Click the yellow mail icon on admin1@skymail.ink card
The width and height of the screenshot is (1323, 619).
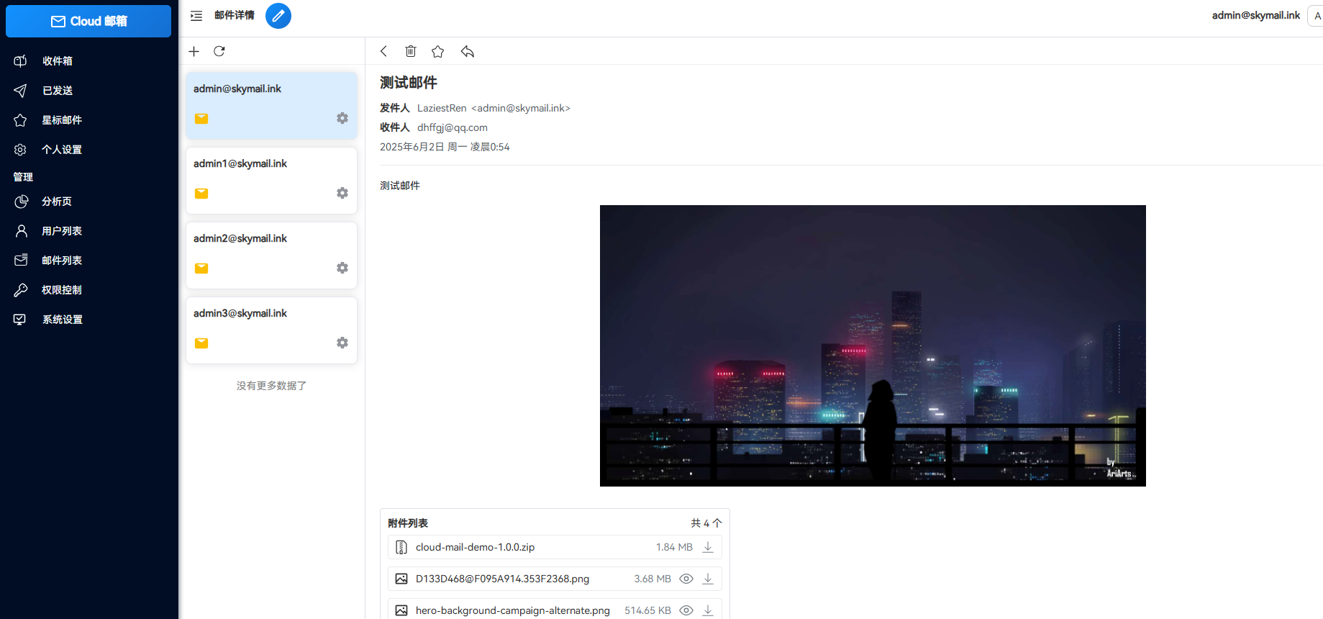pyautogui.click(x=201, y=193)
